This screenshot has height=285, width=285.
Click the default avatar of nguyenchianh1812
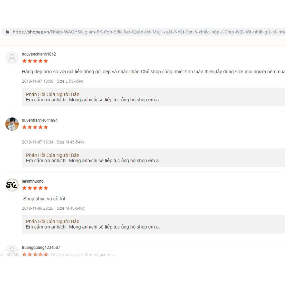click(12, 58)
